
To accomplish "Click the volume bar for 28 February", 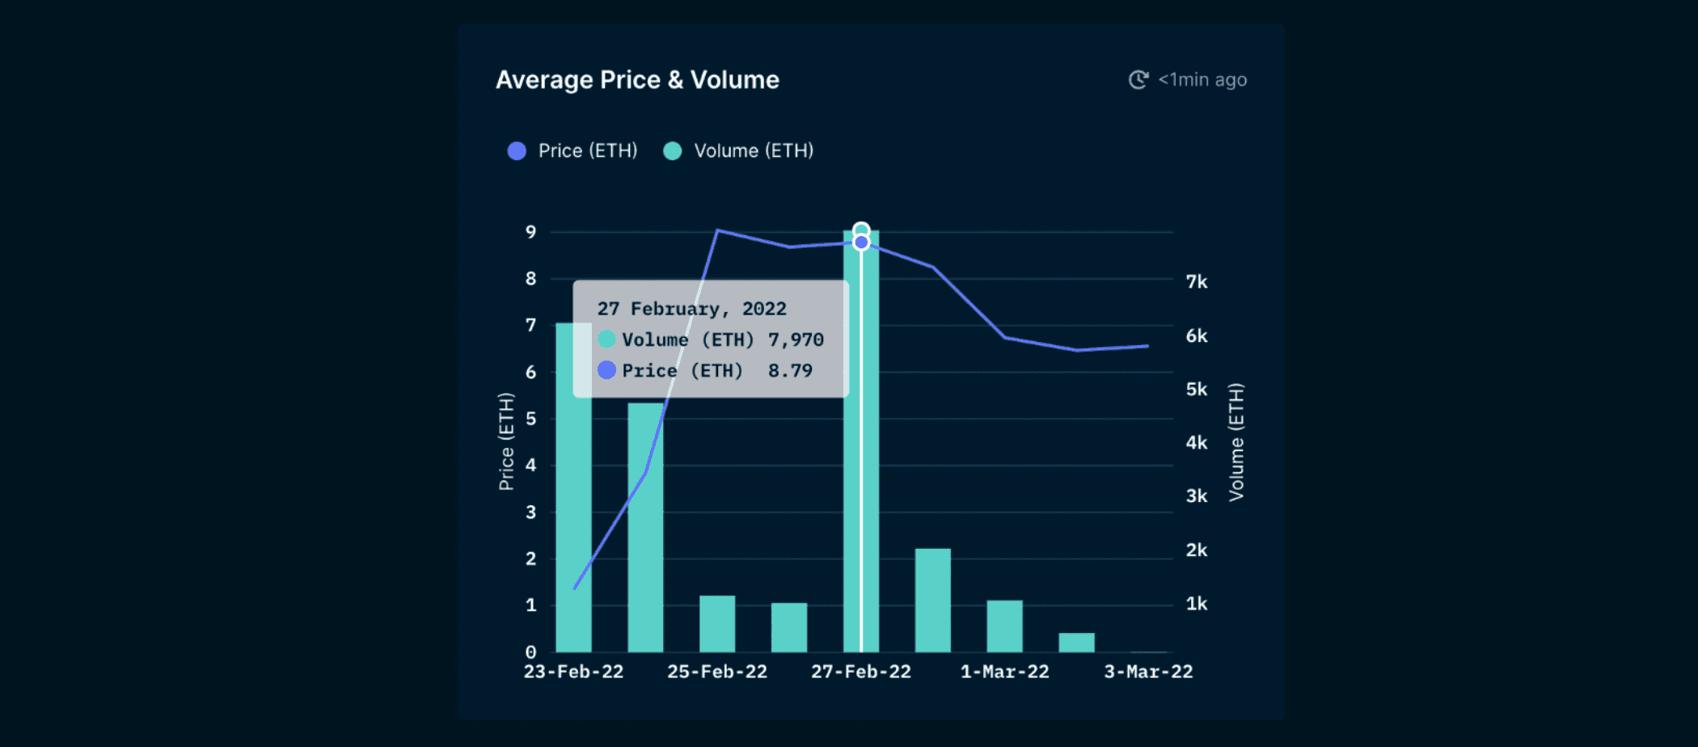I will click(x=933, y=600).
